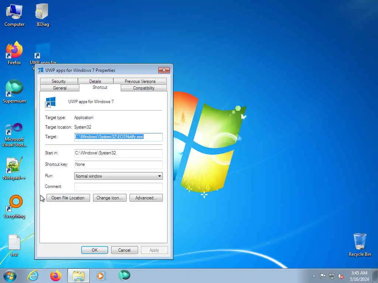Expand the Run window mode dropdown
Screen dimensions: 378x283
(x=118, y=176)
